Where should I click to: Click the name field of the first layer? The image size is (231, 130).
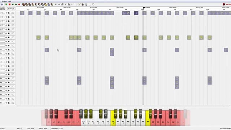click(x=3, y=13)
